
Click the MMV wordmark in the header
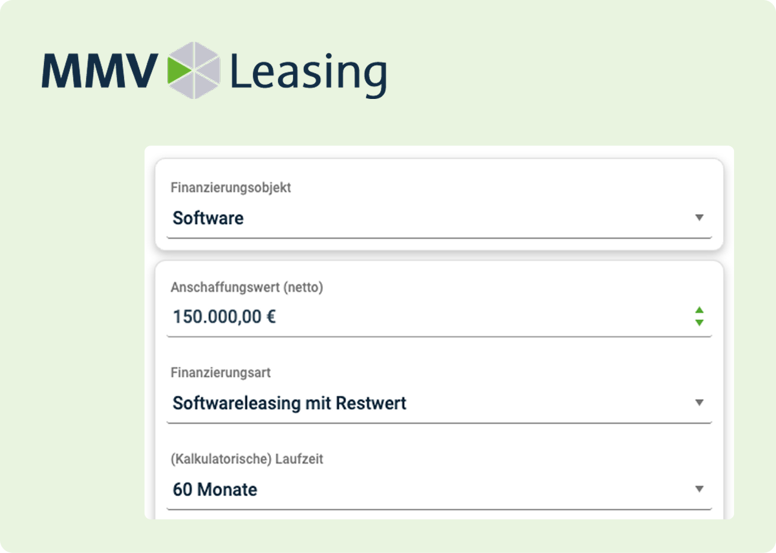click(x=100, y=71)
